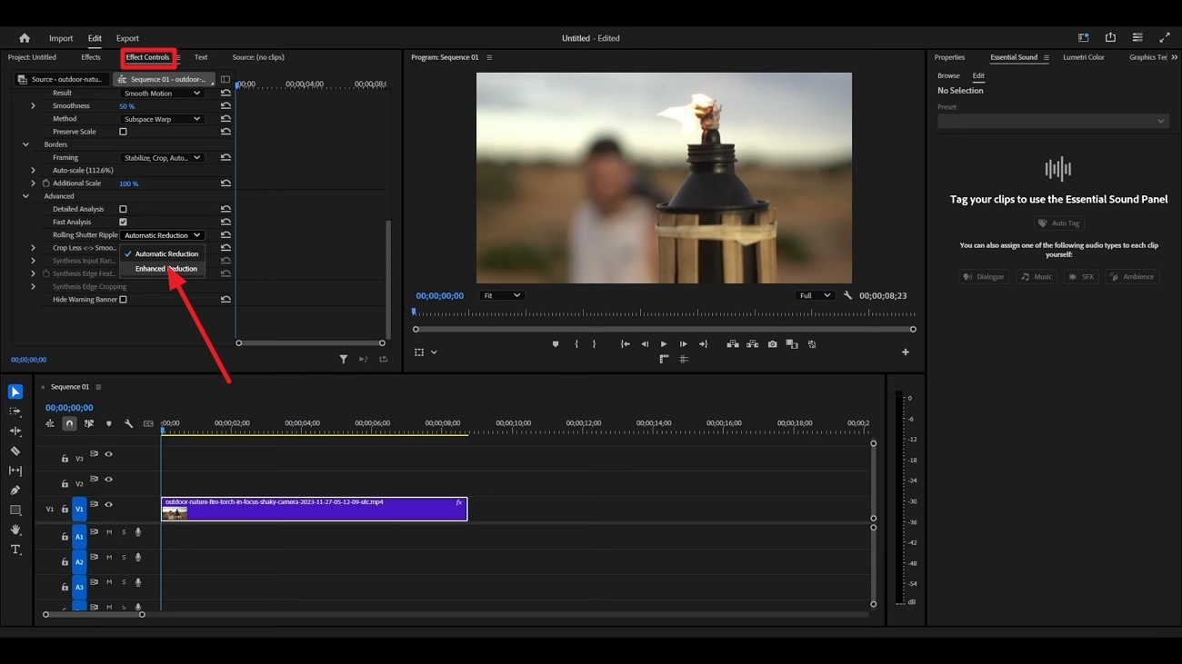Screen dimensions: 1182x664
Task: Grab the Hand tool
Action: click(x=15, y=530)
